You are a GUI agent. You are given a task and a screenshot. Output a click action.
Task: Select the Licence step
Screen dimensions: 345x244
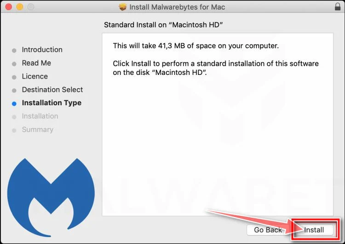coord(35,76)
